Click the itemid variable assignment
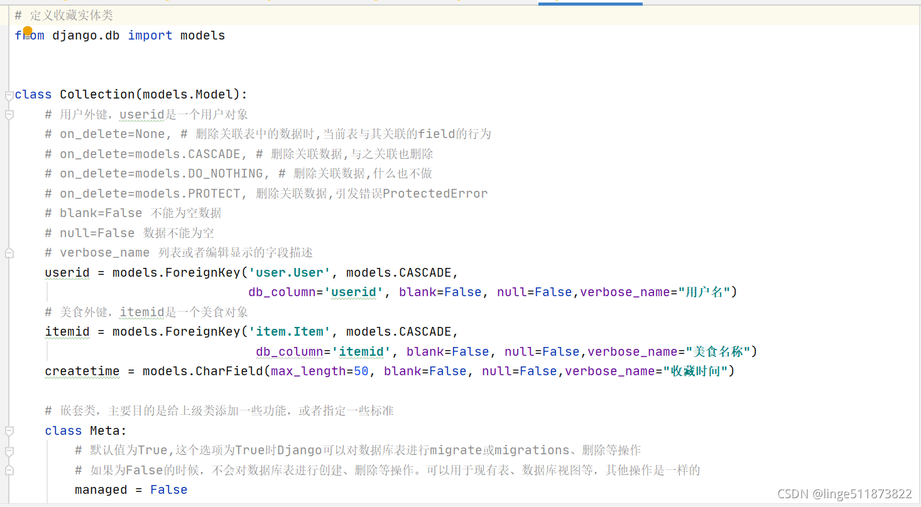The image size is (921, 507). [x=67, y=332]
